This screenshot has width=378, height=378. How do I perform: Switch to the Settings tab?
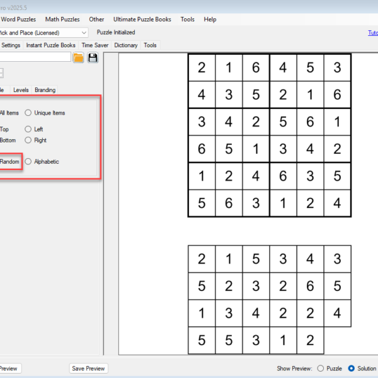coord(11,45)
